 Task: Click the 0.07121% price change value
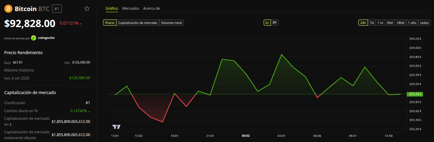pos(69,23)
